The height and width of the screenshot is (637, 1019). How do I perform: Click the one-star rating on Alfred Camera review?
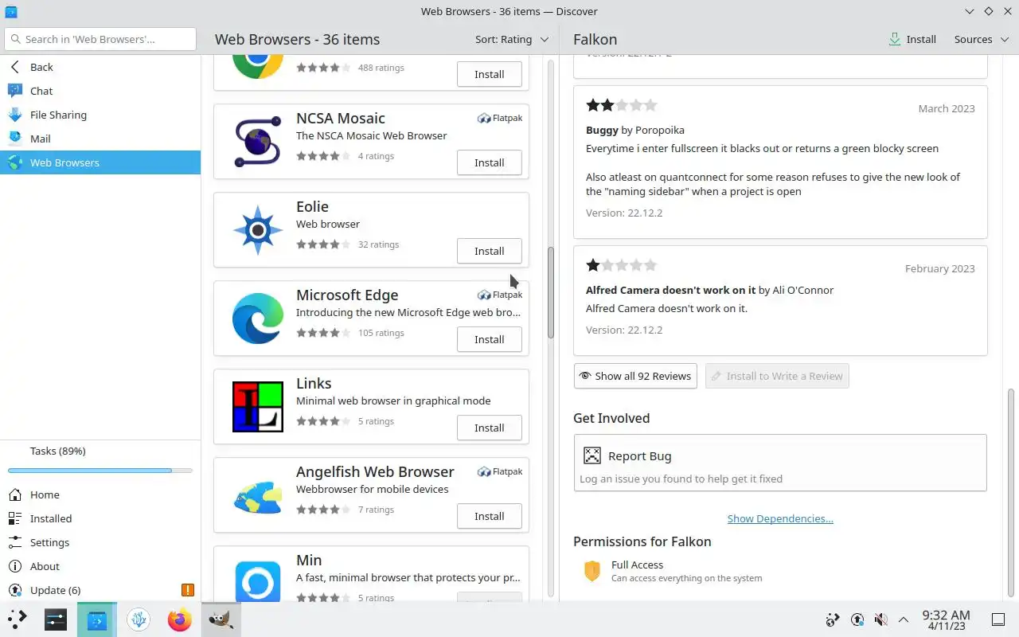tap(622, 265)
